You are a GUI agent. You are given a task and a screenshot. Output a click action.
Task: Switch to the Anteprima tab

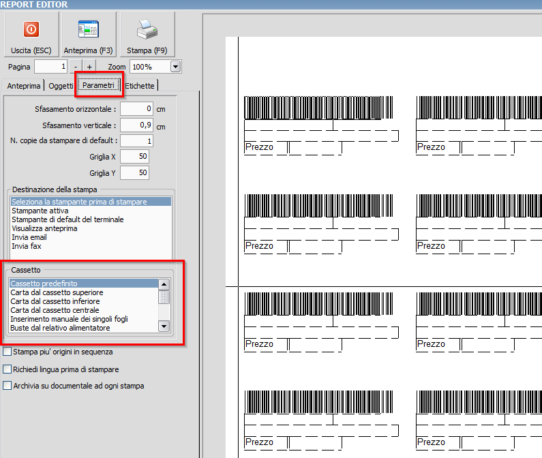click(23, 86)
